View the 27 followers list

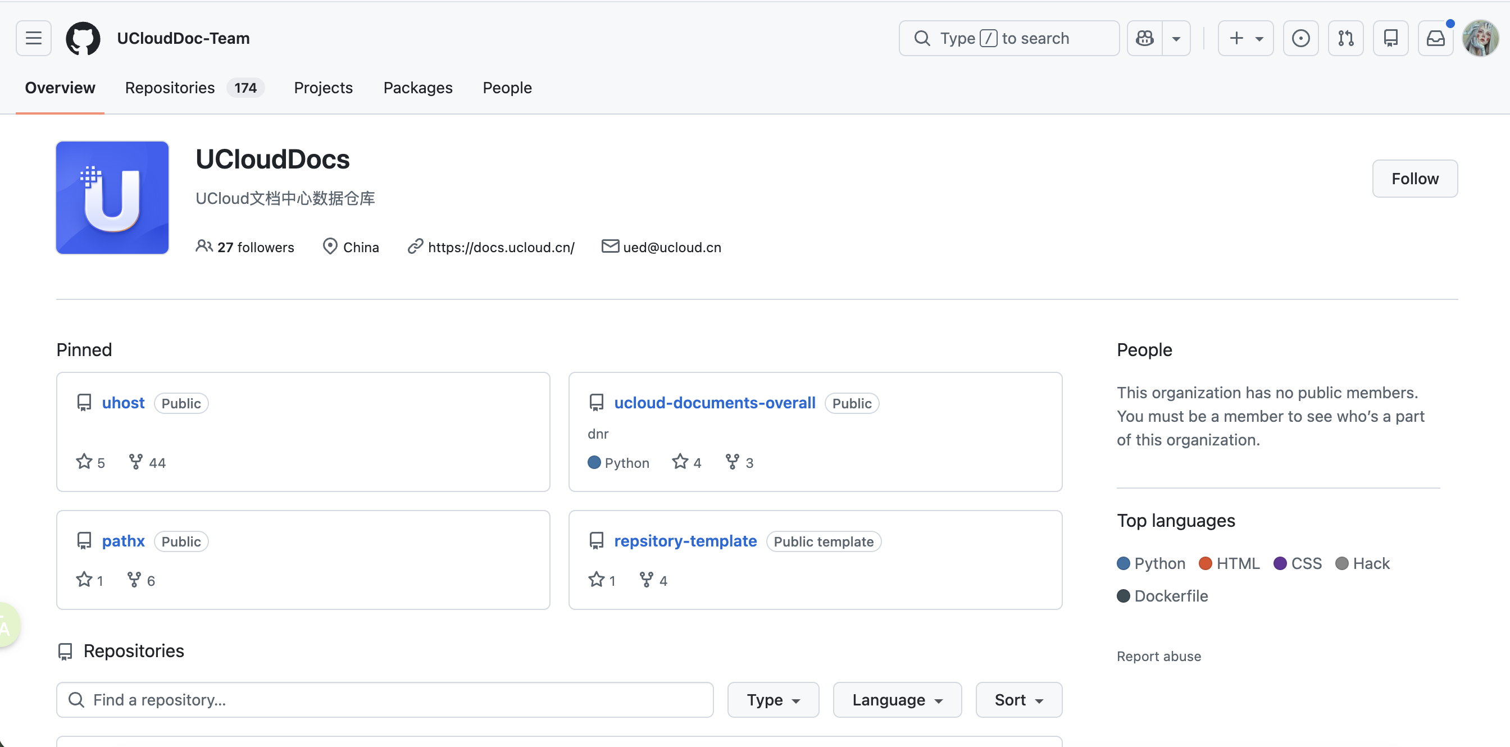pos(245,247)
